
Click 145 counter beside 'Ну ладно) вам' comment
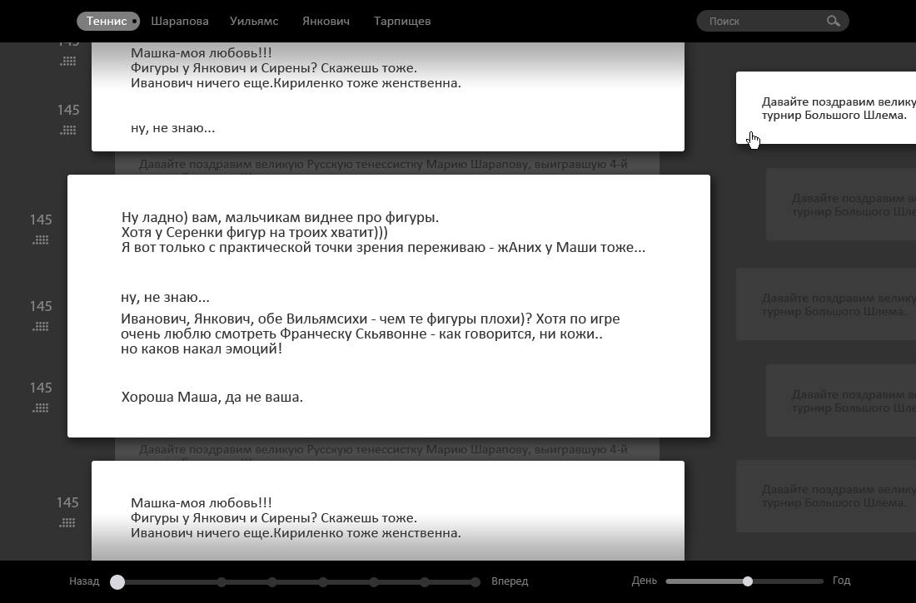tap(41, 220)
